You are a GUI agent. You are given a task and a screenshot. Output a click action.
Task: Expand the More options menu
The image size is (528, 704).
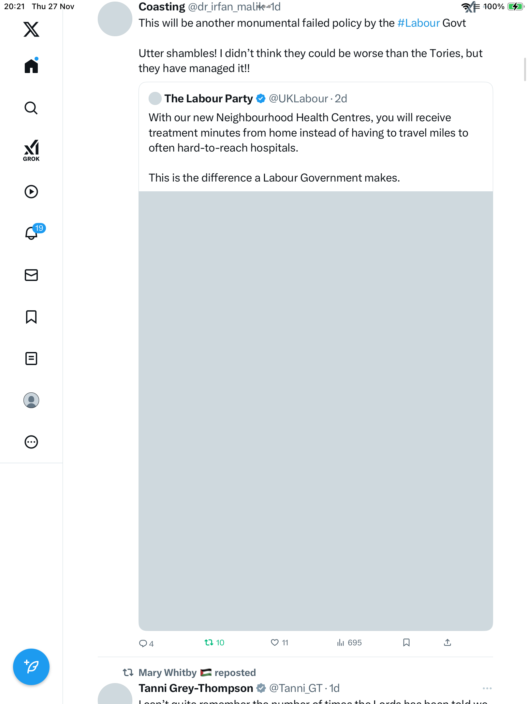tap(31, 442)
